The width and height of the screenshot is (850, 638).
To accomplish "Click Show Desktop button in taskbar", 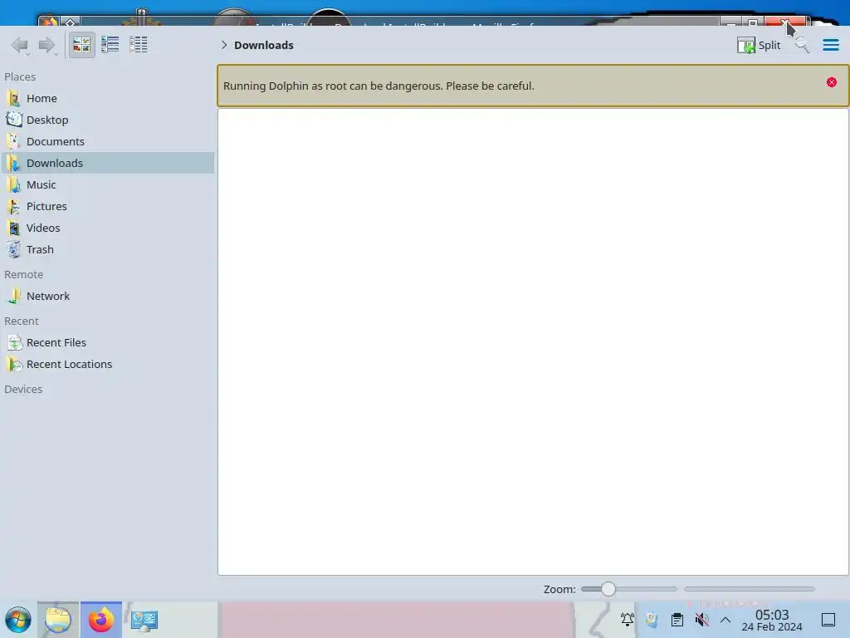I will pyautogui.click(x=828, y=620).
